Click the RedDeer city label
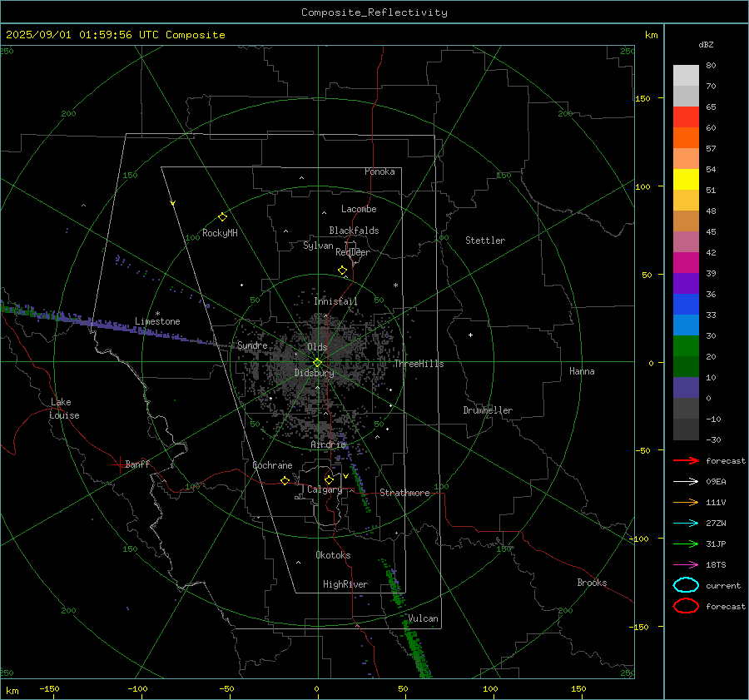The width and height of the screenshot is (749, 700). [353, 252]
